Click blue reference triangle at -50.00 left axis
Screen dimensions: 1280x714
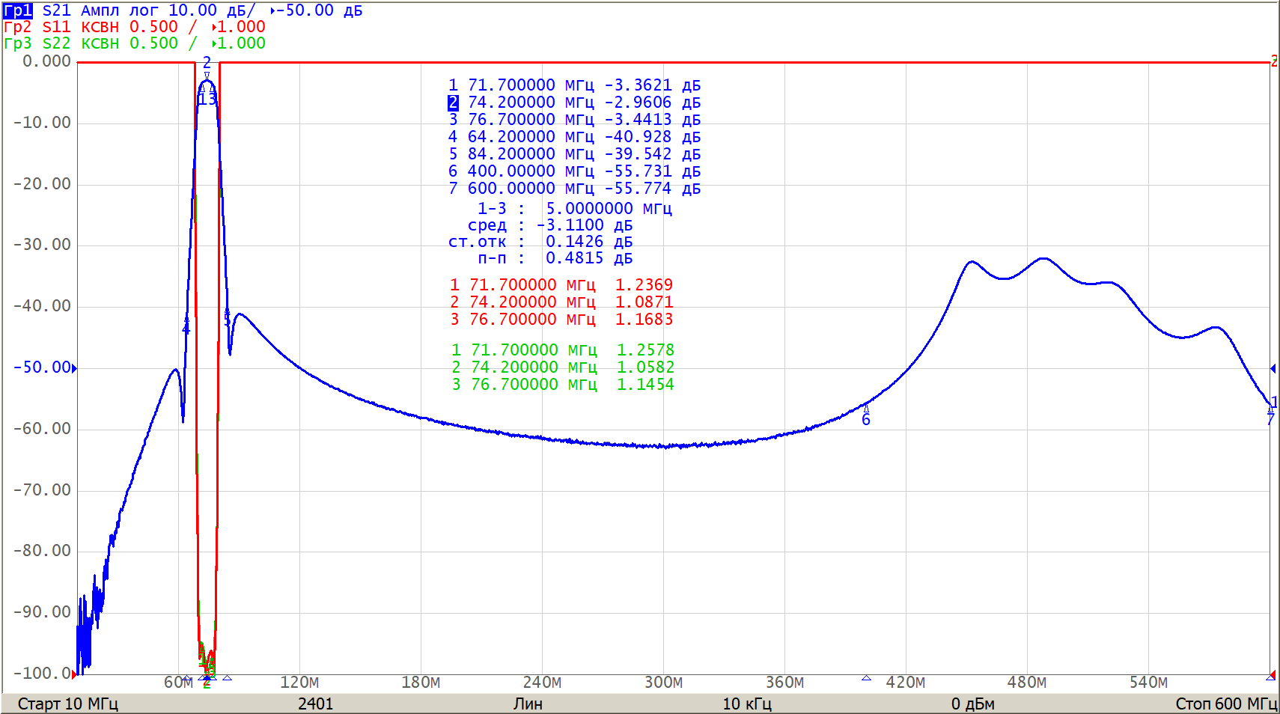pos(74,367)
